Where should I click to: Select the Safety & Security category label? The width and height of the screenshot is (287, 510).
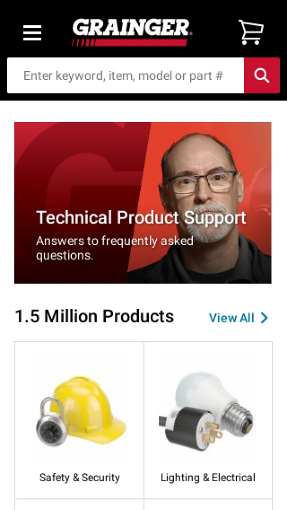pos(79,477)
